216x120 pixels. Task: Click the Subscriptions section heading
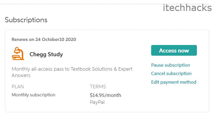[x=26, y=20]
